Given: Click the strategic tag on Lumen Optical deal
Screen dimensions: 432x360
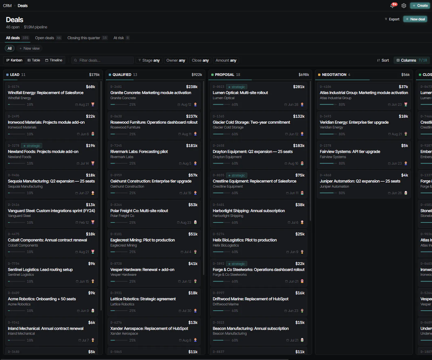Looking at the screenshot, I should pos(237,87).
